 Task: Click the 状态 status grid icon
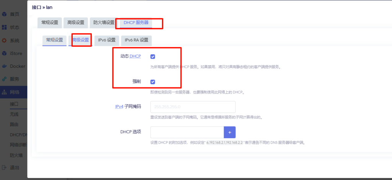4,27
